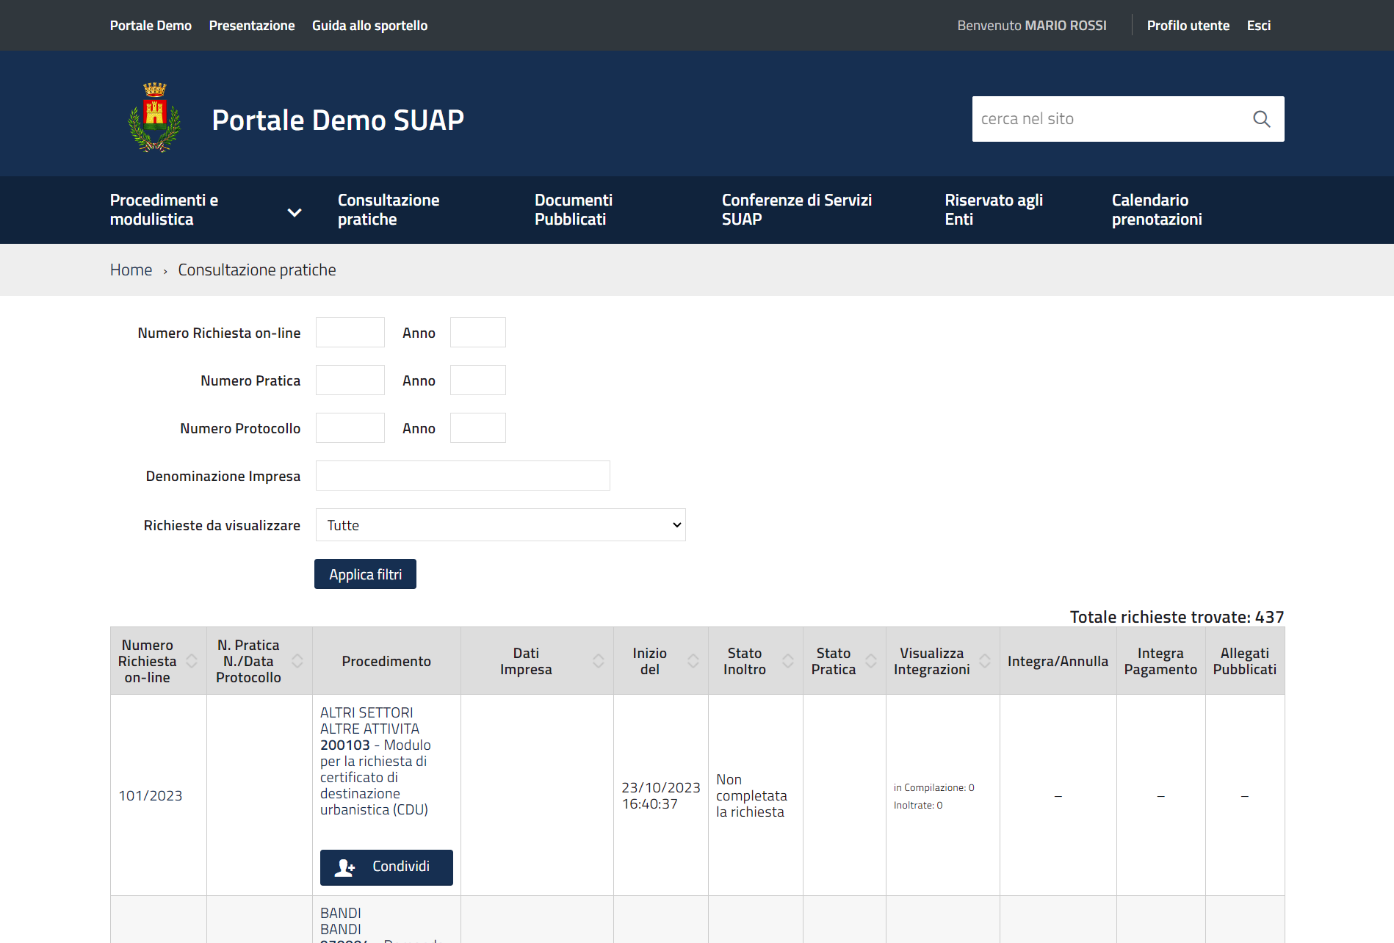Viewport: 1394px width, 943px height.
Task: Click Condividi button for request 101/2023
Action: pos(386,867)
